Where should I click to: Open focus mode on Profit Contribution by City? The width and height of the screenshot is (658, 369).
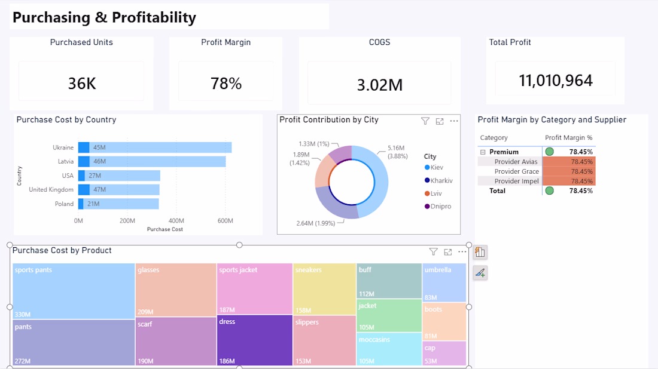pos(440,121)
